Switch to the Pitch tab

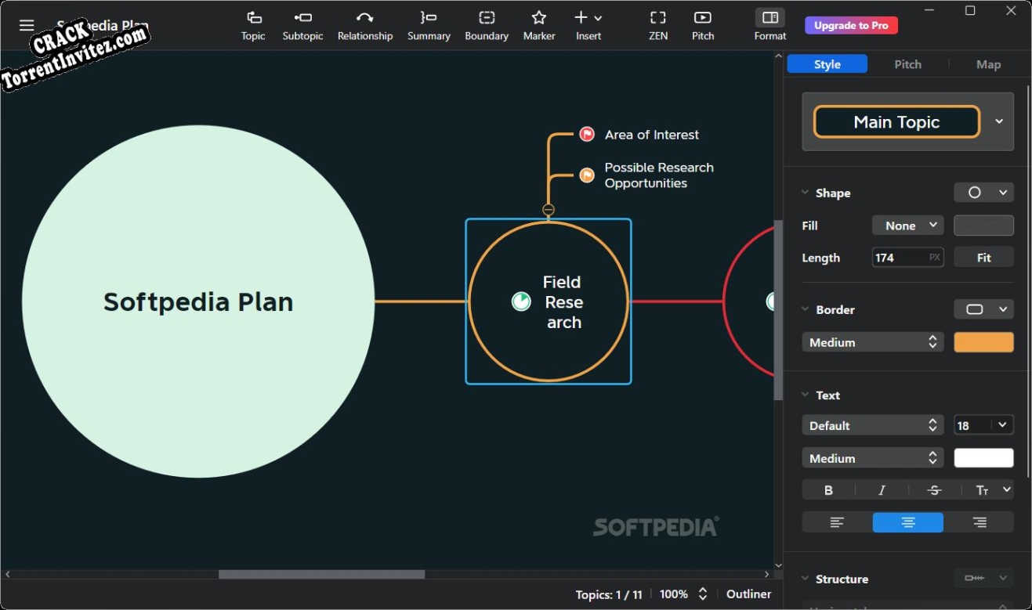click(x=907, y=63)
